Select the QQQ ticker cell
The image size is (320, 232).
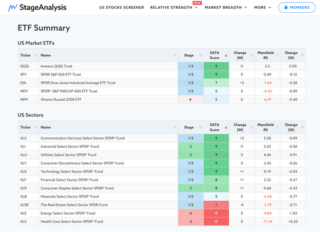(28, 66)
